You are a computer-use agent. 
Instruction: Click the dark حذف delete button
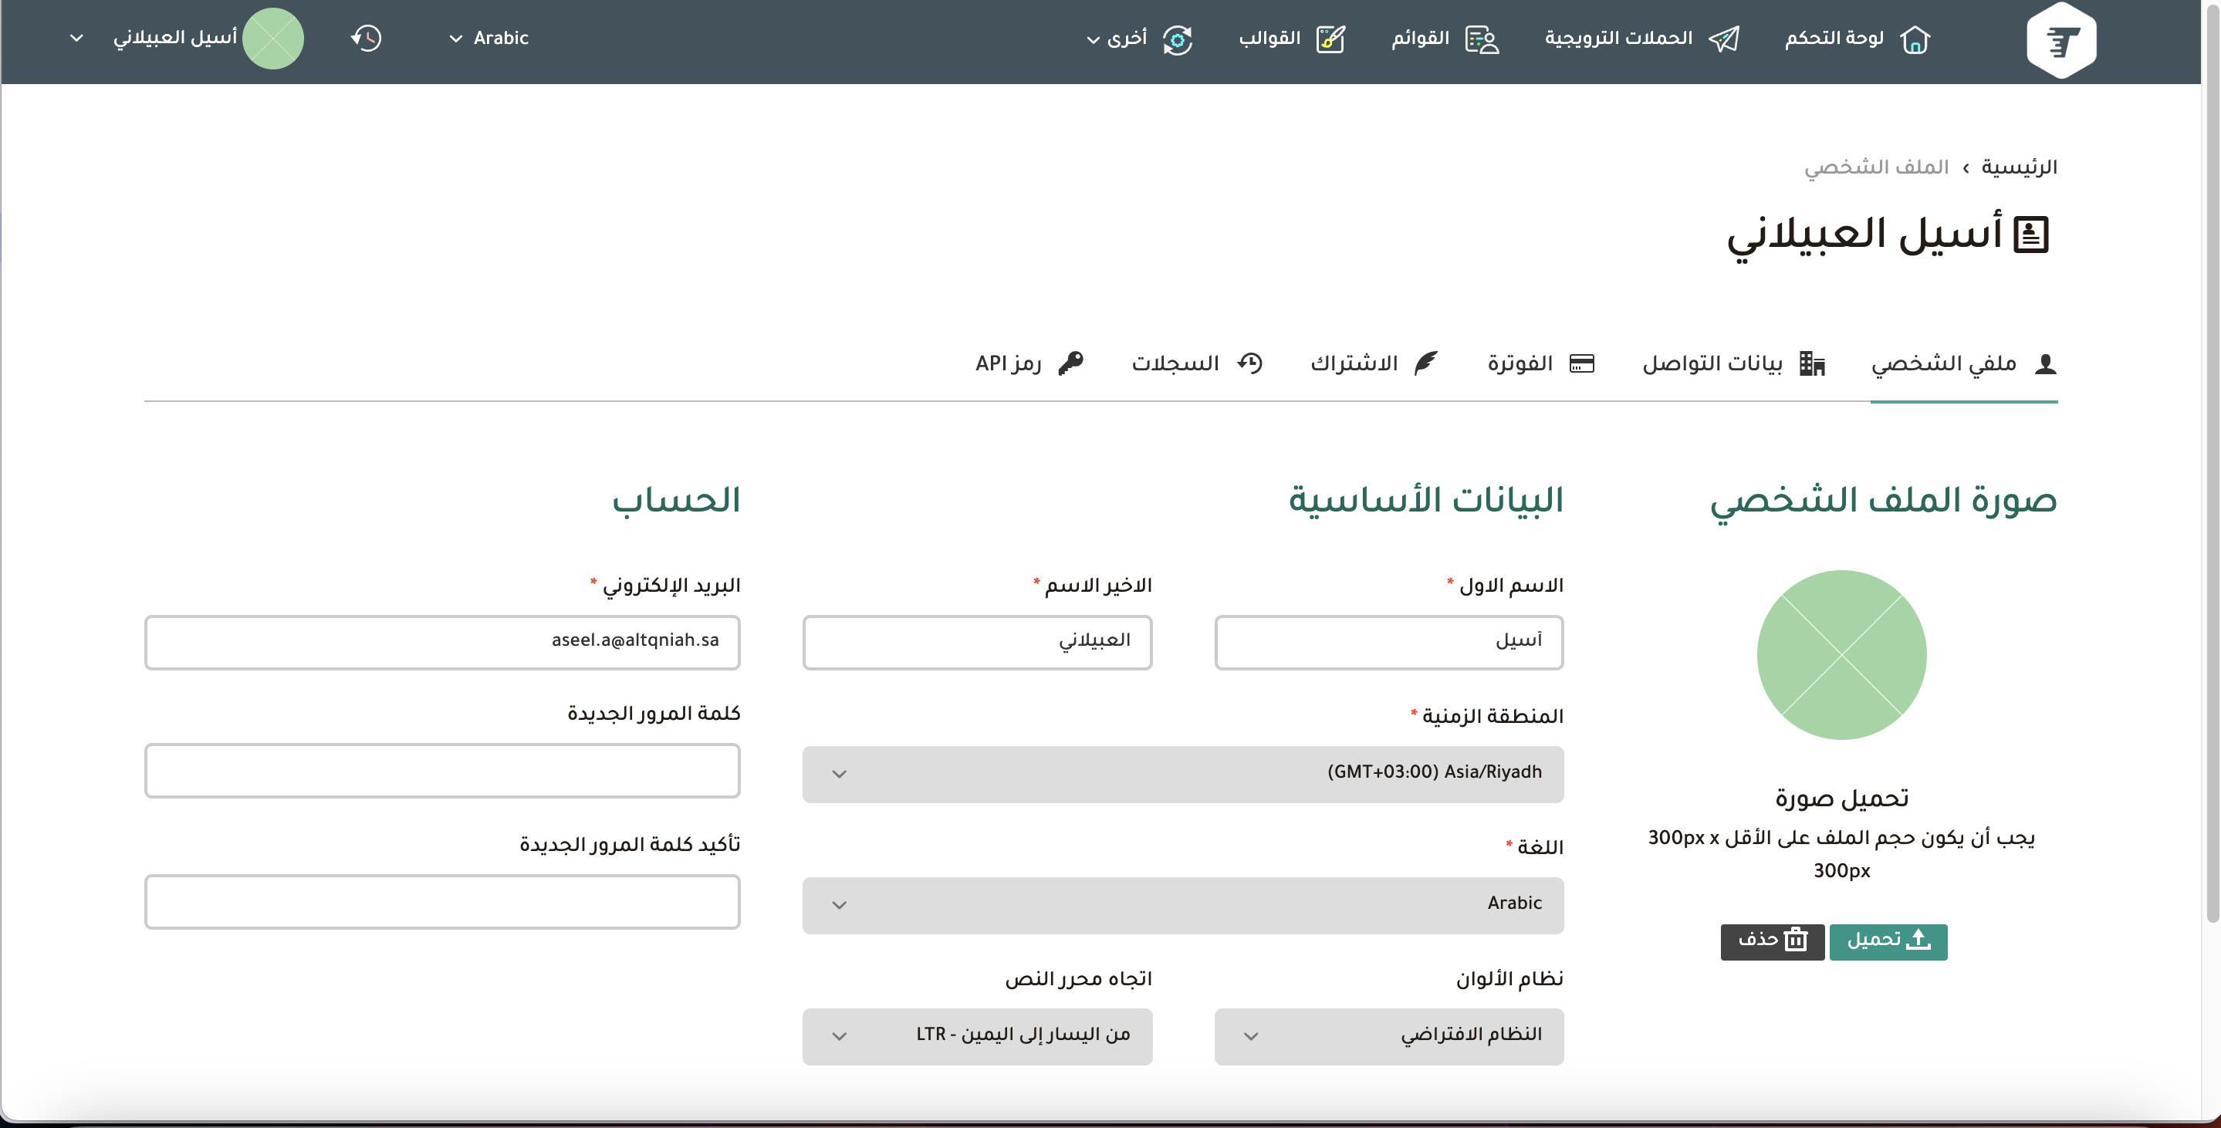pyautogui.click(x=1772, y=941)
